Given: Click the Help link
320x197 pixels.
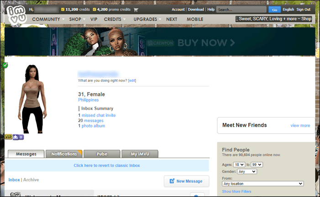Looking at the screenshot, I should (x=211, y=10).
